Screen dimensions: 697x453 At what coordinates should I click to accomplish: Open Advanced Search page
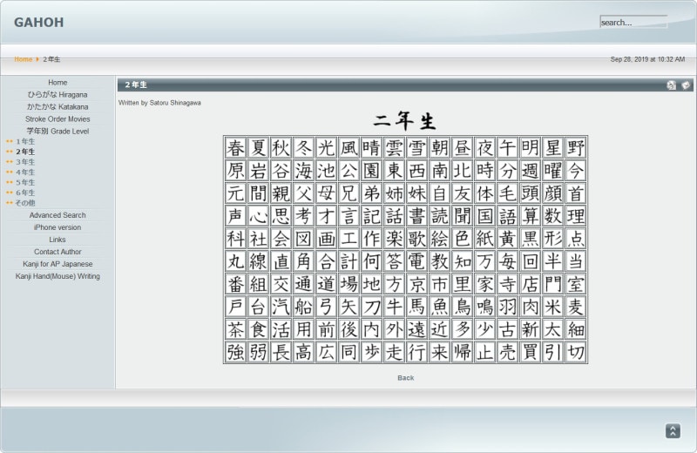click(58, 215)
